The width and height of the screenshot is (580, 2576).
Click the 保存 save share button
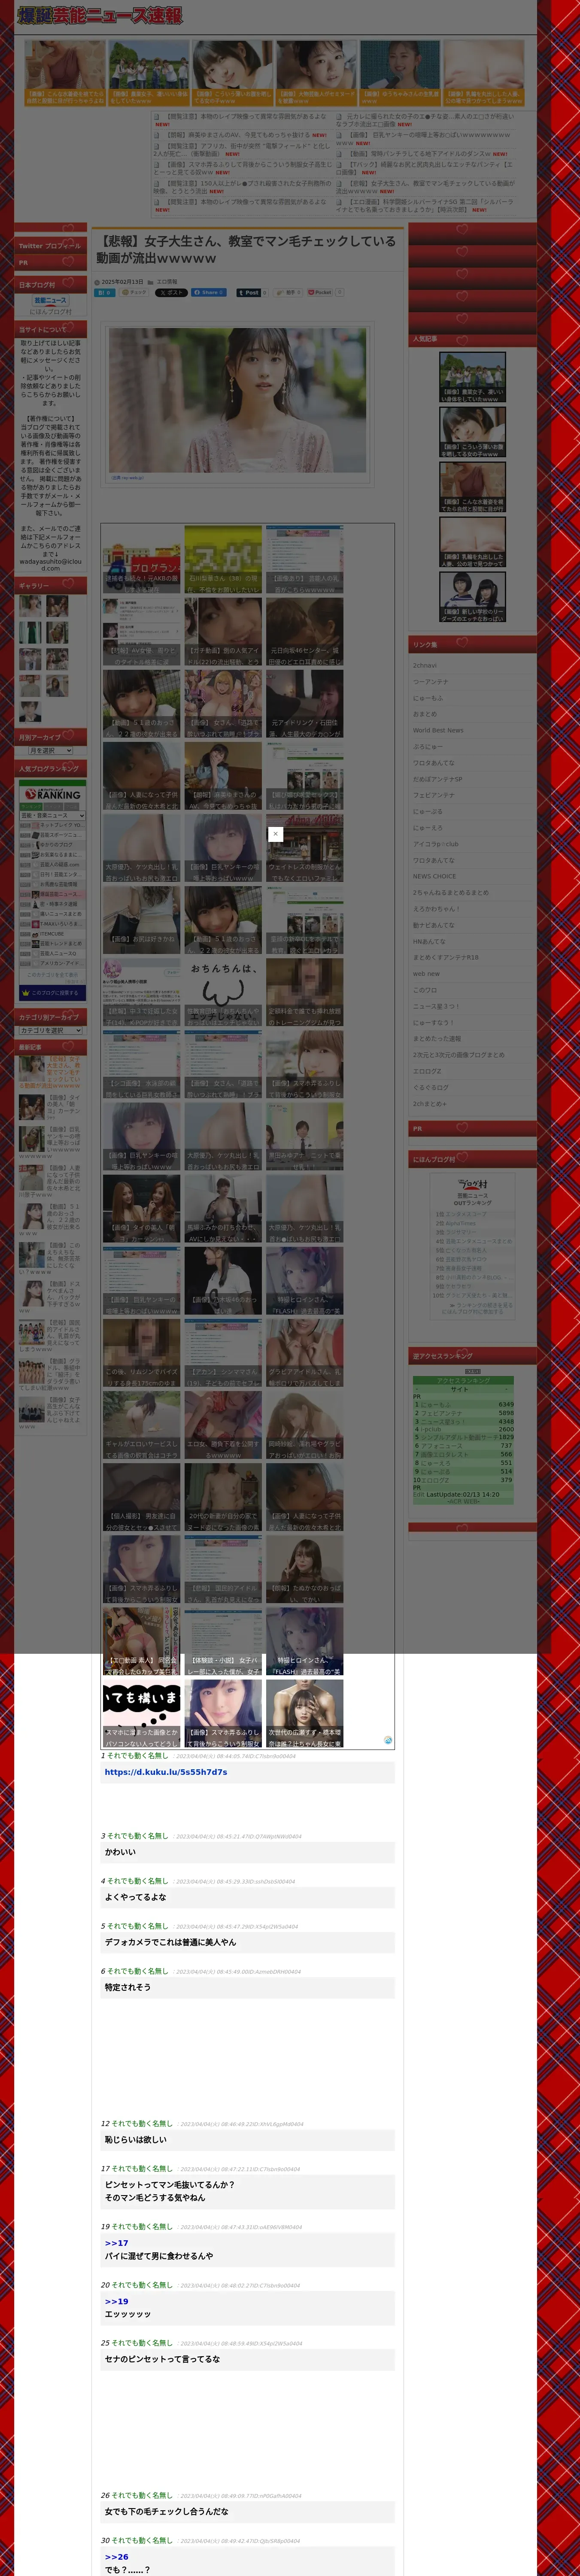(x=288, y=293)
